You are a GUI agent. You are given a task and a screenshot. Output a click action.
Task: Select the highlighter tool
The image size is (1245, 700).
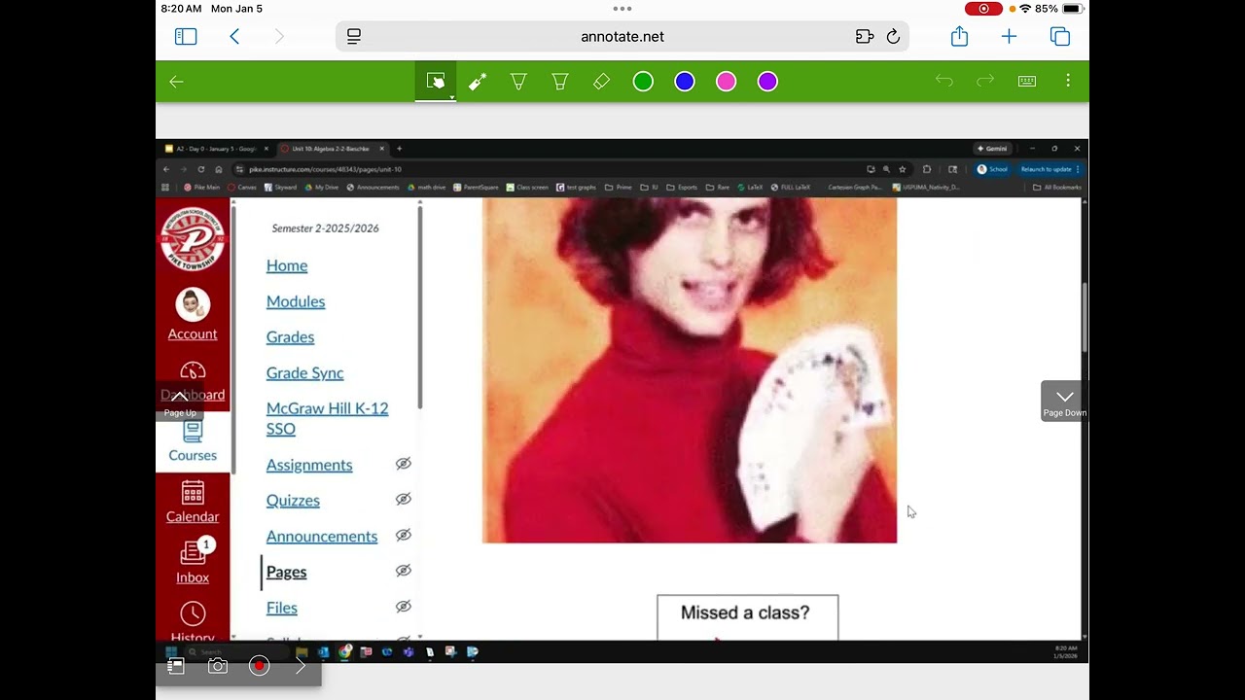coord(560,82)
